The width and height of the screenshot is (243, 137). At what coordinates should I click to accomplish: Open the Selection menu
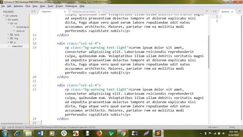[x=18, y=6]
